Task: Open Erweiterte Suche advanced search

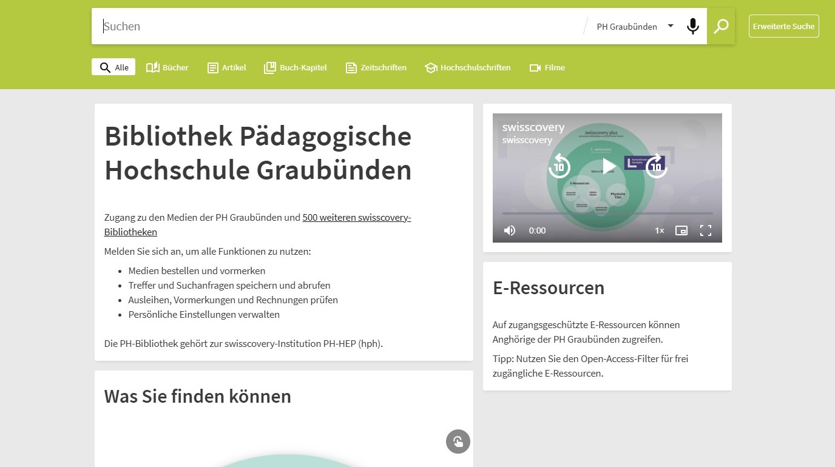Action: (x=783, y=26)
